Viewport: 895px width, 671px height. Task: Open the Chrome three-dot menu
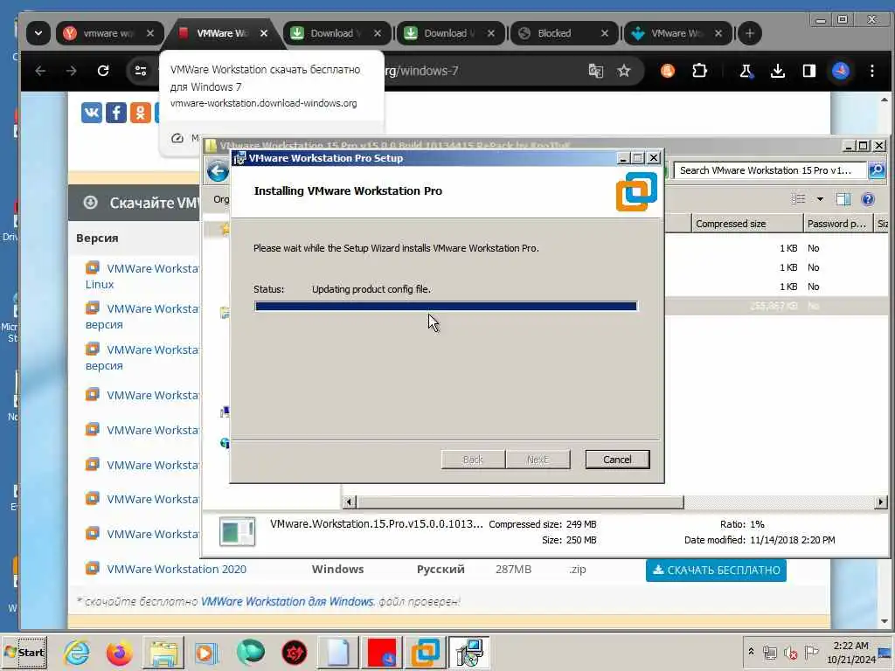tap(872, 71)
